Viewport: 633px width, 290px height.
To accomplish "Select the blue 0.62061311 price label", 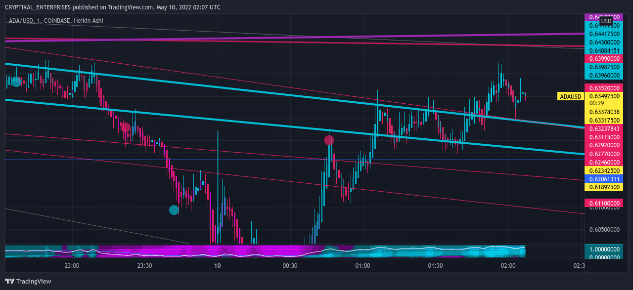I will 605,179.
